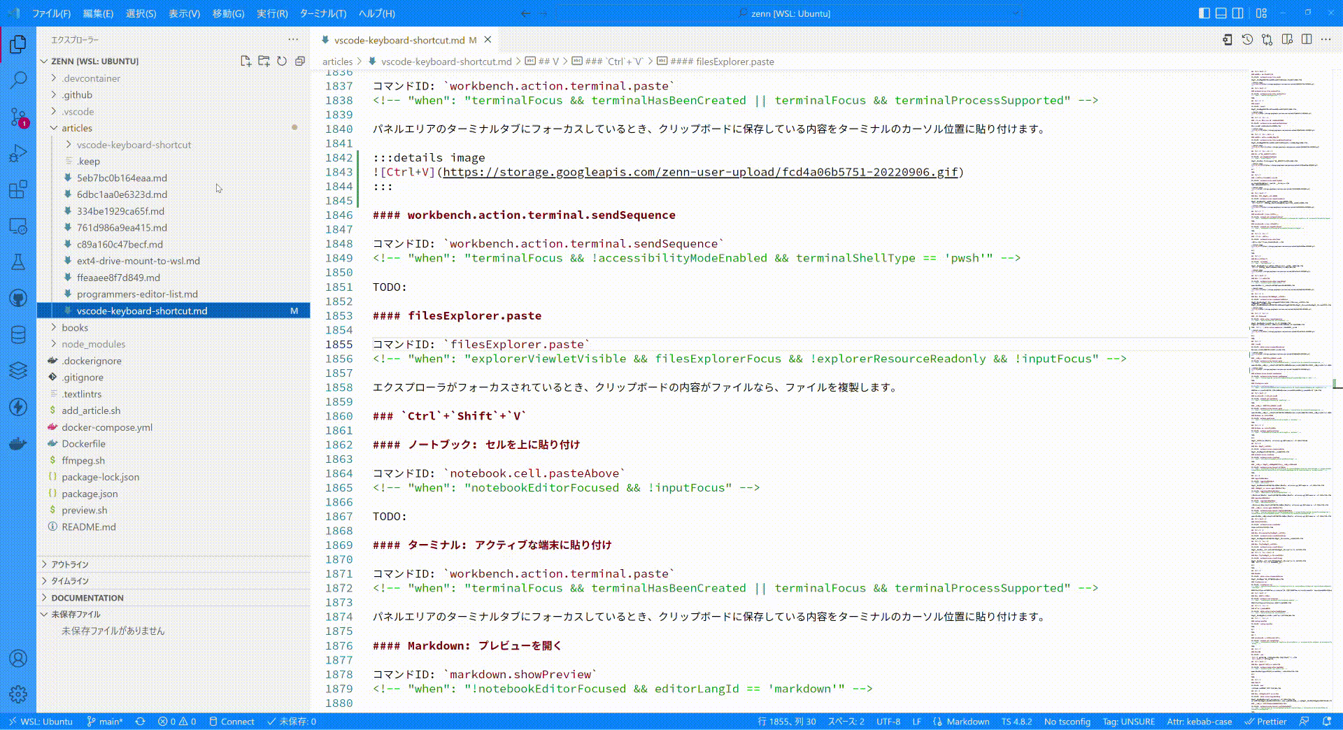
Task: Expand the アウトライン section
Action: click(173, 564)
